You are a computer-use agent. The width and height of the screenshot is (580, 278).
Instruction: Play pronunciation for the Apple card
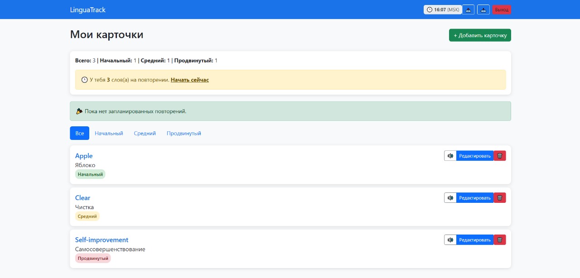(x=450, y=156)
